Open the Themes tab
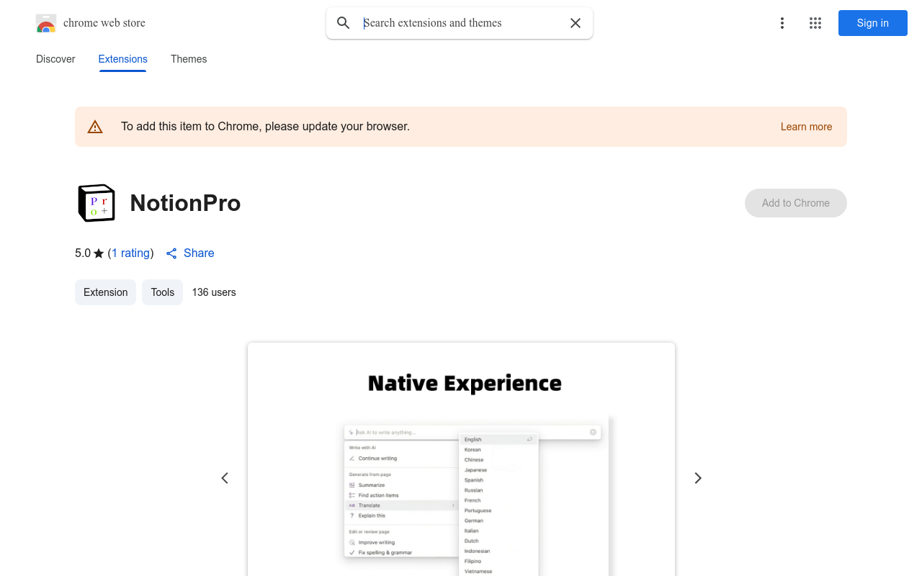922x576 pixels. (189, 59)
